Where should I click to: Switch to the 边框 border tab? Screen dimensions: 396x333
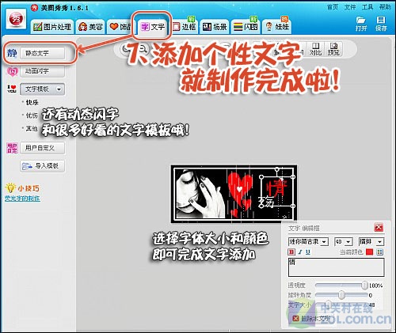(x=185, y=26)
